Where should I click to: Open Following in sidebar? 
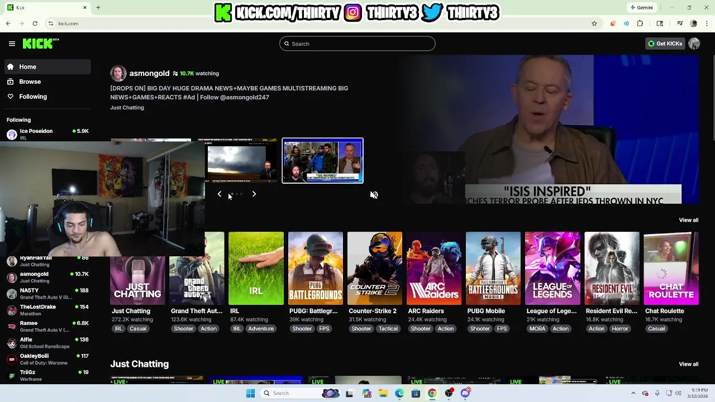tap(47, 97)
